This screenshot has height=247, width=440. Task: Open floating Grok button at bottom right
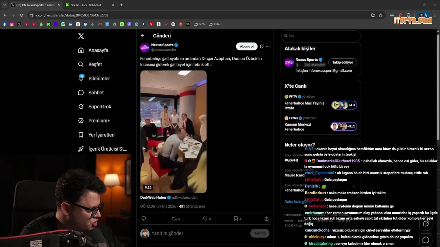pyautogui.click(x=426, y=224)
